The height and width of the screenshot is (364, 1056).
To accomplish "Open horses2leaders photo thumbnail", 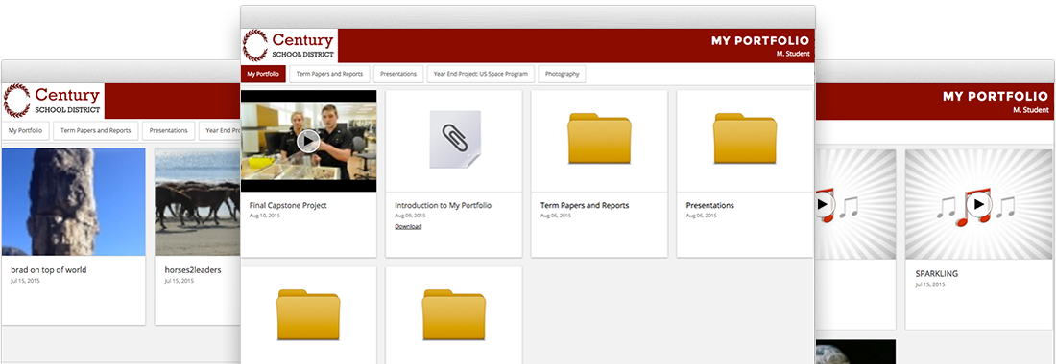I will pos(198,201).
